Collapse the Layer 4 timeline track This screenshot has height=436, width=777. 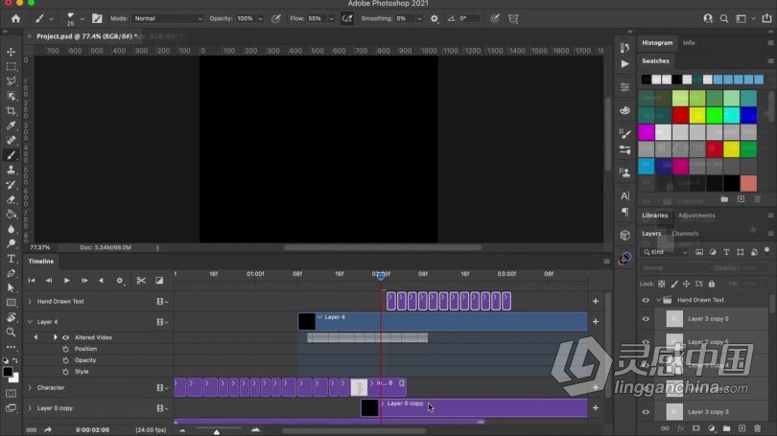pos(30,322)
